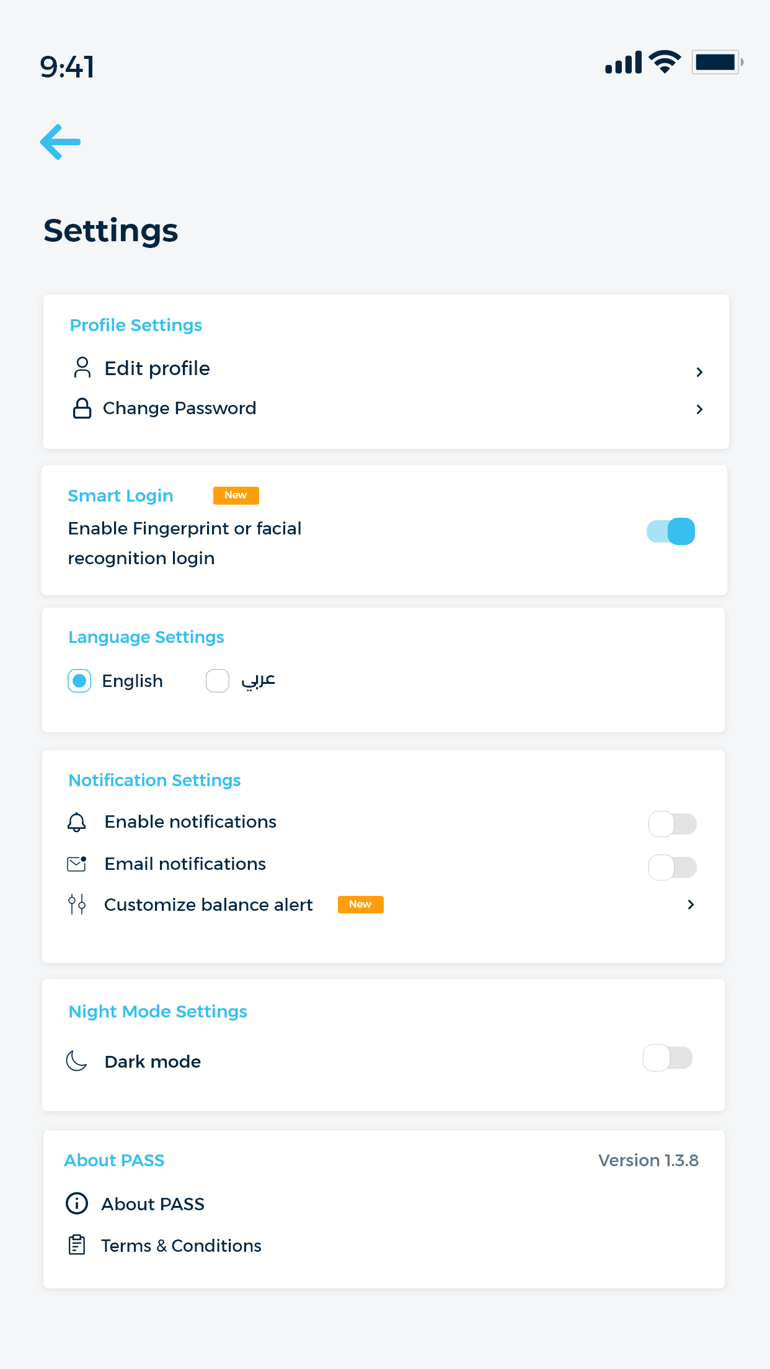
Task: Open the Terms & Conditions link
Action: pyautogui.click(x=181, y=1246)
